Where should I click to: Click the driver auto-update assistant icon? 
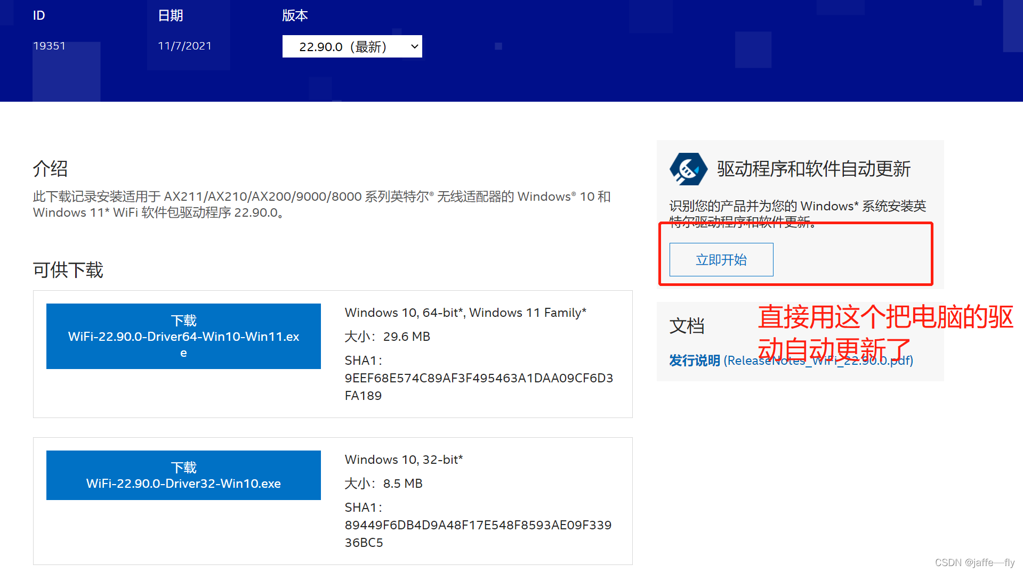[x=688, y=169]
